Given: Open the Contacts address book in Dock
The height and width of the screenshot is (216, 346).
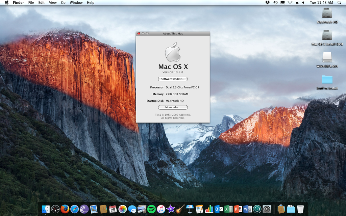Looking at the screenshot, I should 103,209.
